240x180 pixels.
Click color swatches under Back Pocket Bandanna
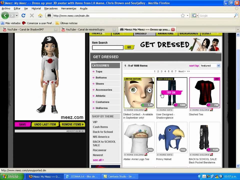pyautogui.click(x=211, y=154)
